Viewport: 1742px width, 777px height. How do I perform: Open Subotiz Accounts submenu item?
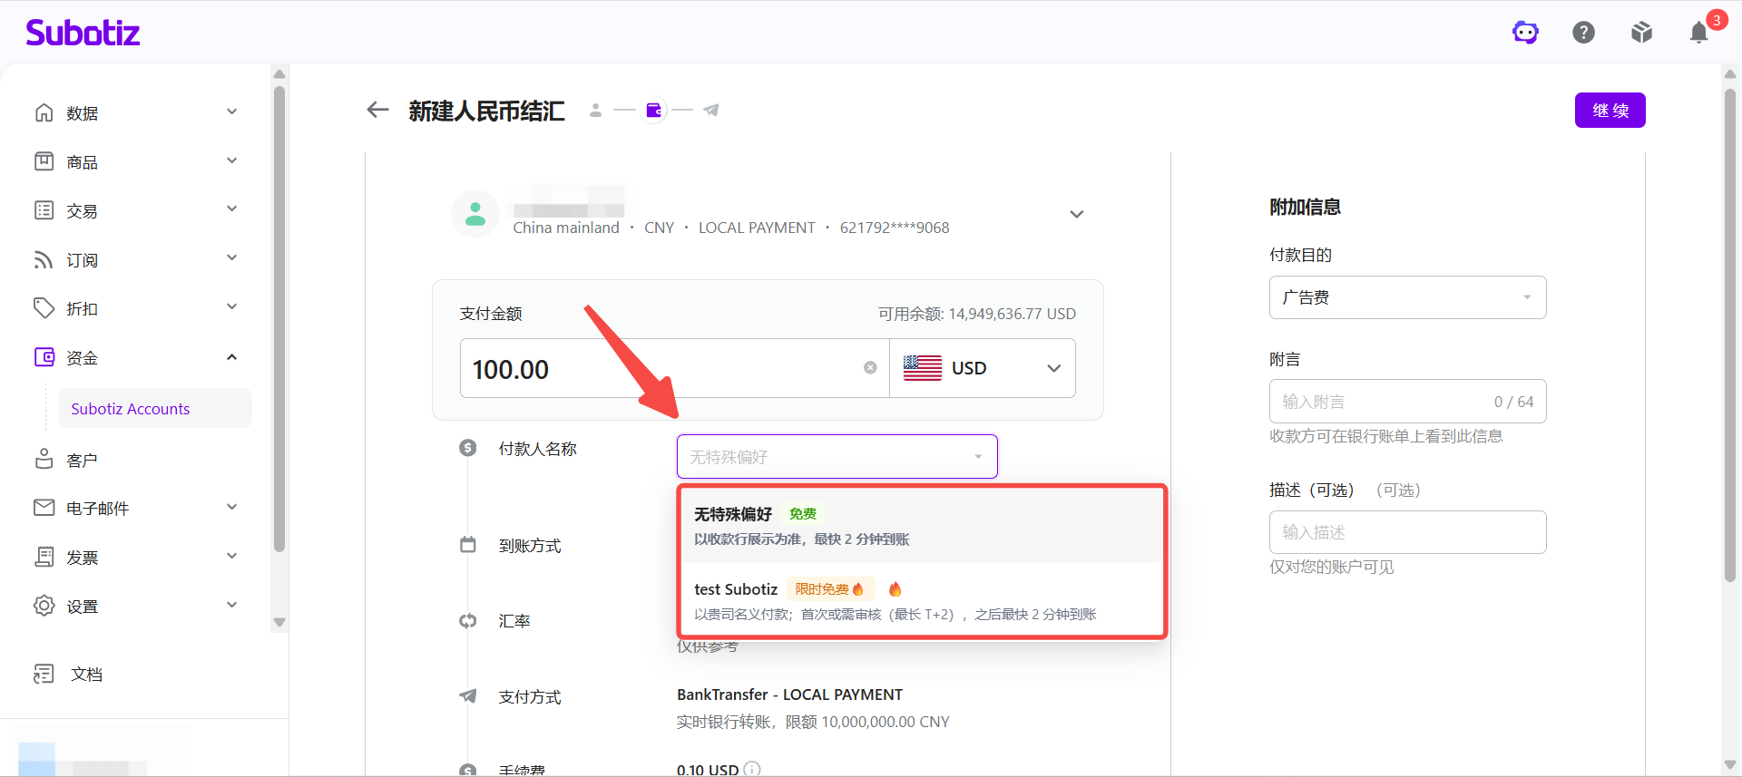155,409
